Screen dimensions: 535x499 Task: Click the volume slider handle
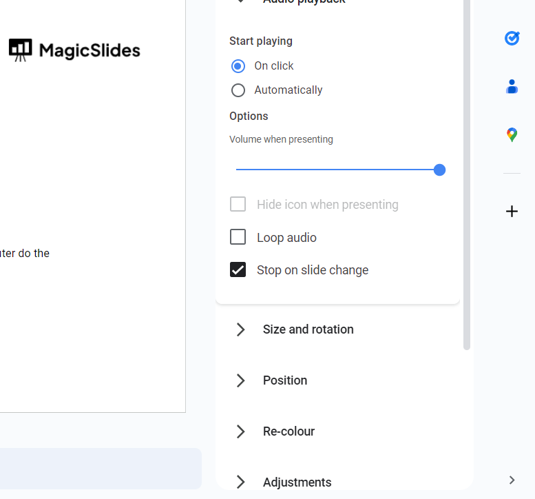(x=439, y=170)
